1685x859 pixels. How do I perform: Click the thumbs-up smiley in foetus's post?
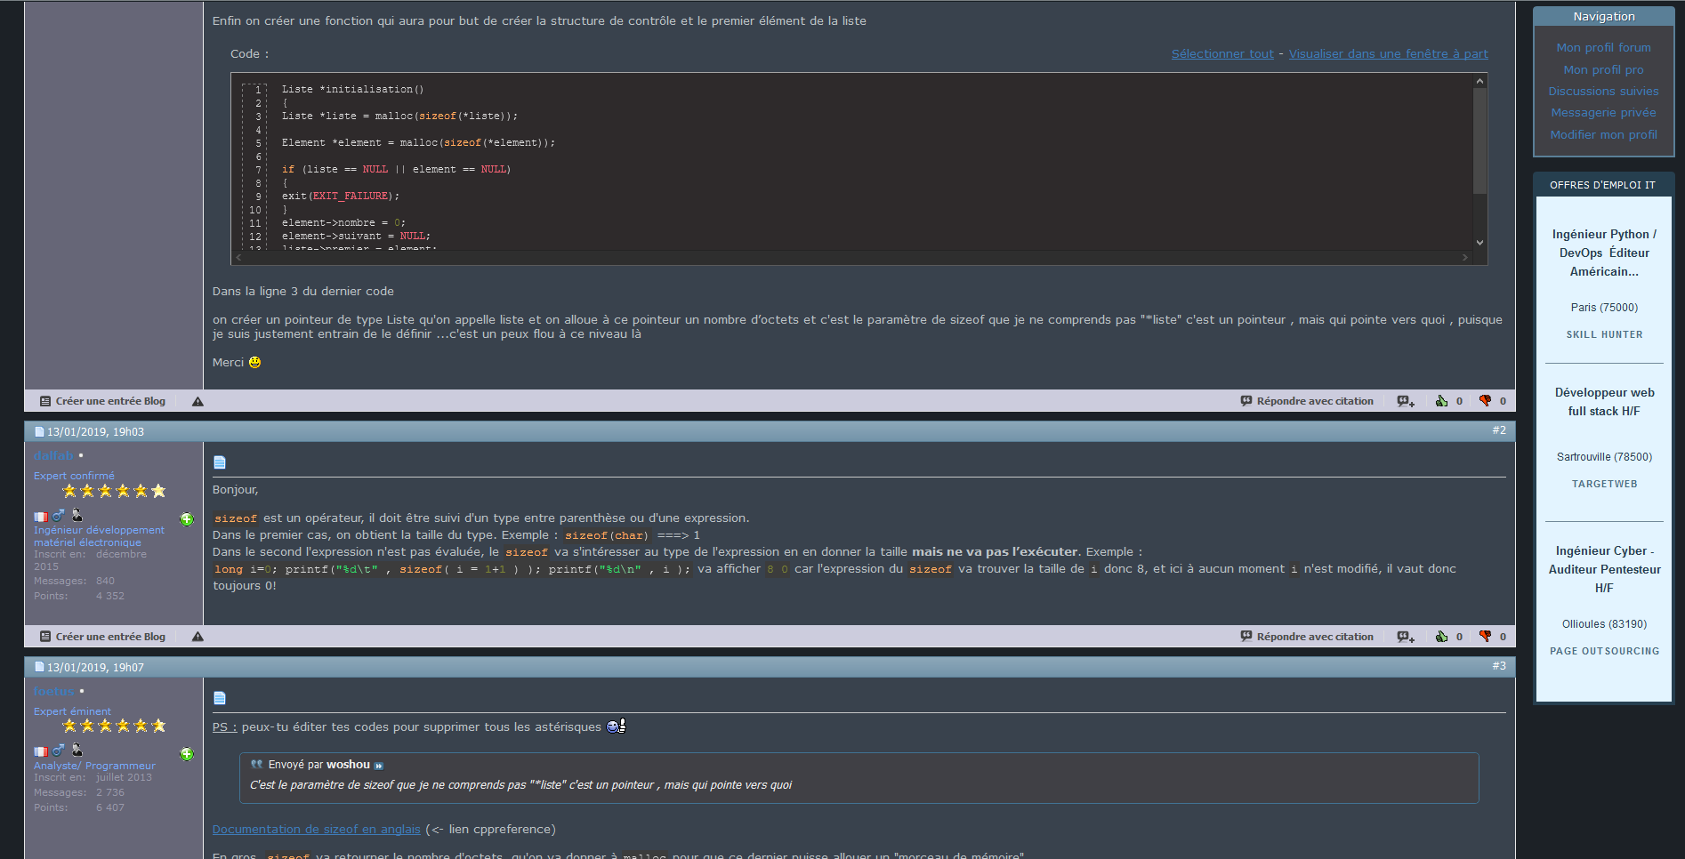617,727
